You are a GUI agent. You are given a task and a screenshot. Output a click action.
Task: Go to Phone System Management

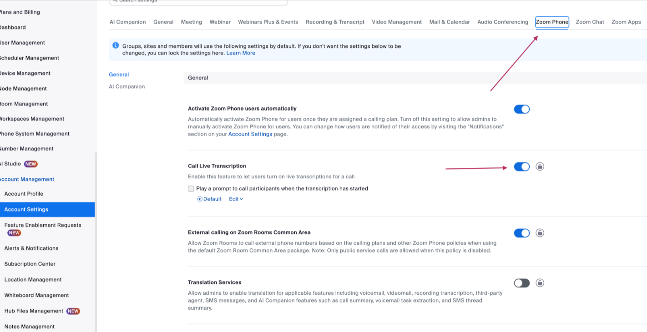pyautogui.click(x=35, y=134)
